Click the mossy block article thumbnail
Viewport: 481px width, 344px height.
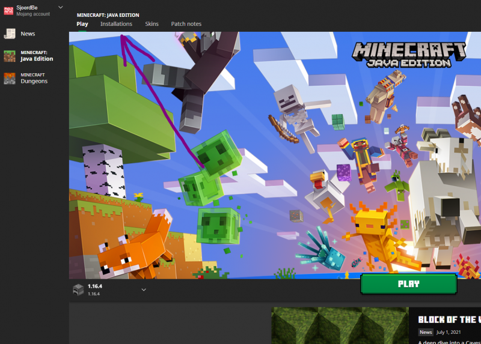coord(340,326)
